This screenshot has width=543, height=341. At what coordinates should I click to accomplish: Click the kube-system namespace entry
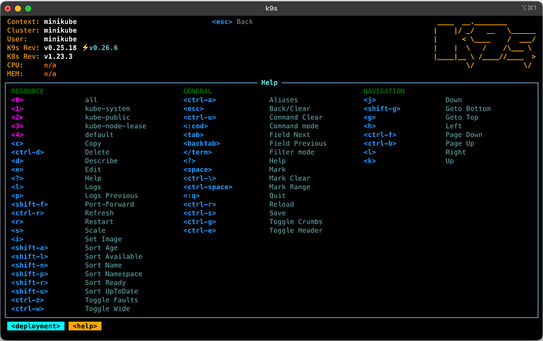(x=107, y=108)
